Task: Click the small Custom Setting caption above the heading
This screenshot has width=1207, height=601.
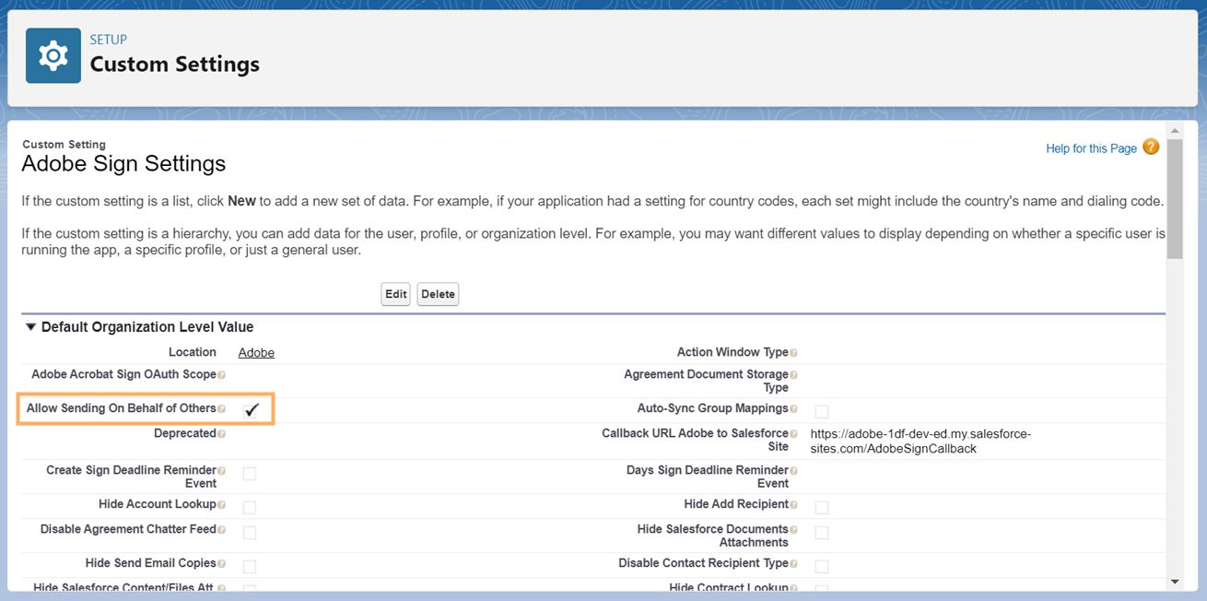Action: 64,145
